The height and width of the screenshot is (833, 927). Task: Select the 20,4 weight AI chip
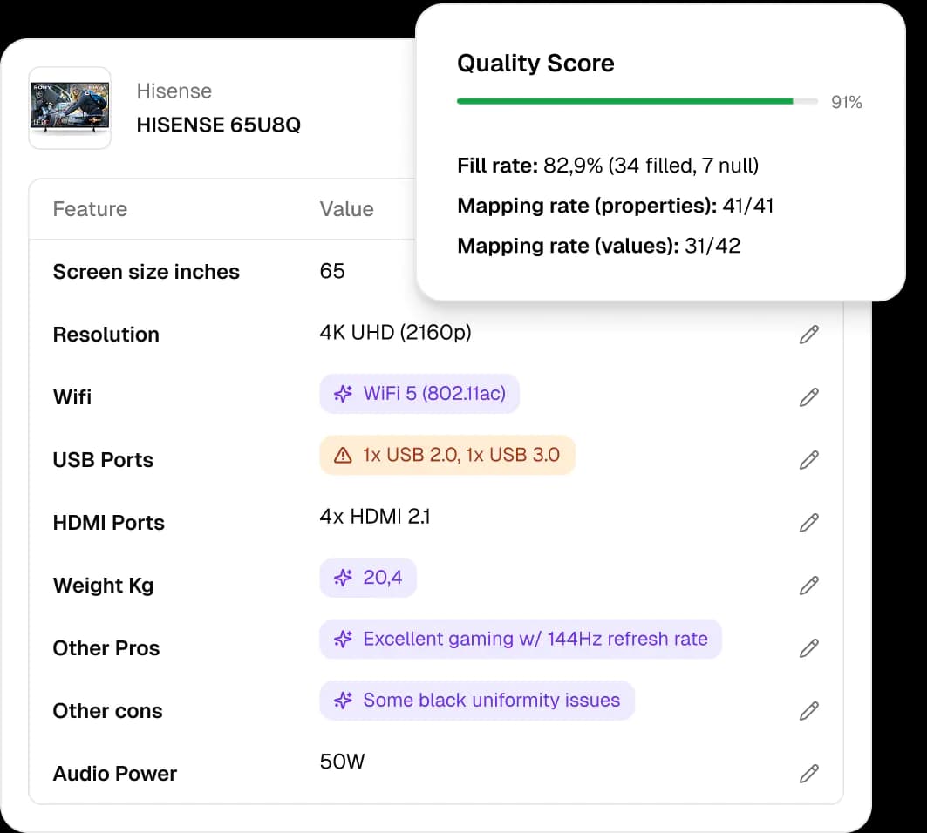coord(368,578)
